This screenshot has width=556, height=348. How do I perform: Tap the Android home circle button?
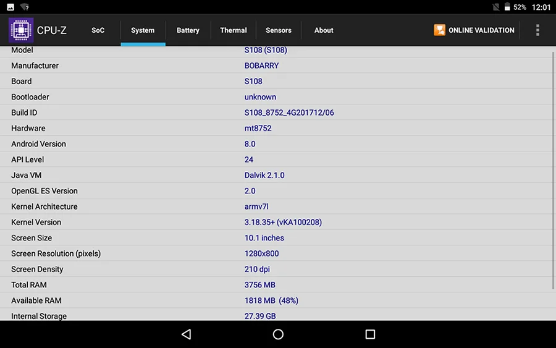click(278, 334)
